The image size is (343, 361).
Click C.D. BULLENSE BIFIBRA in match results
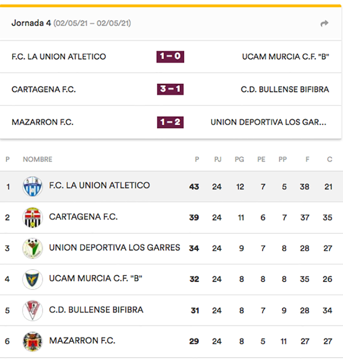285,90
